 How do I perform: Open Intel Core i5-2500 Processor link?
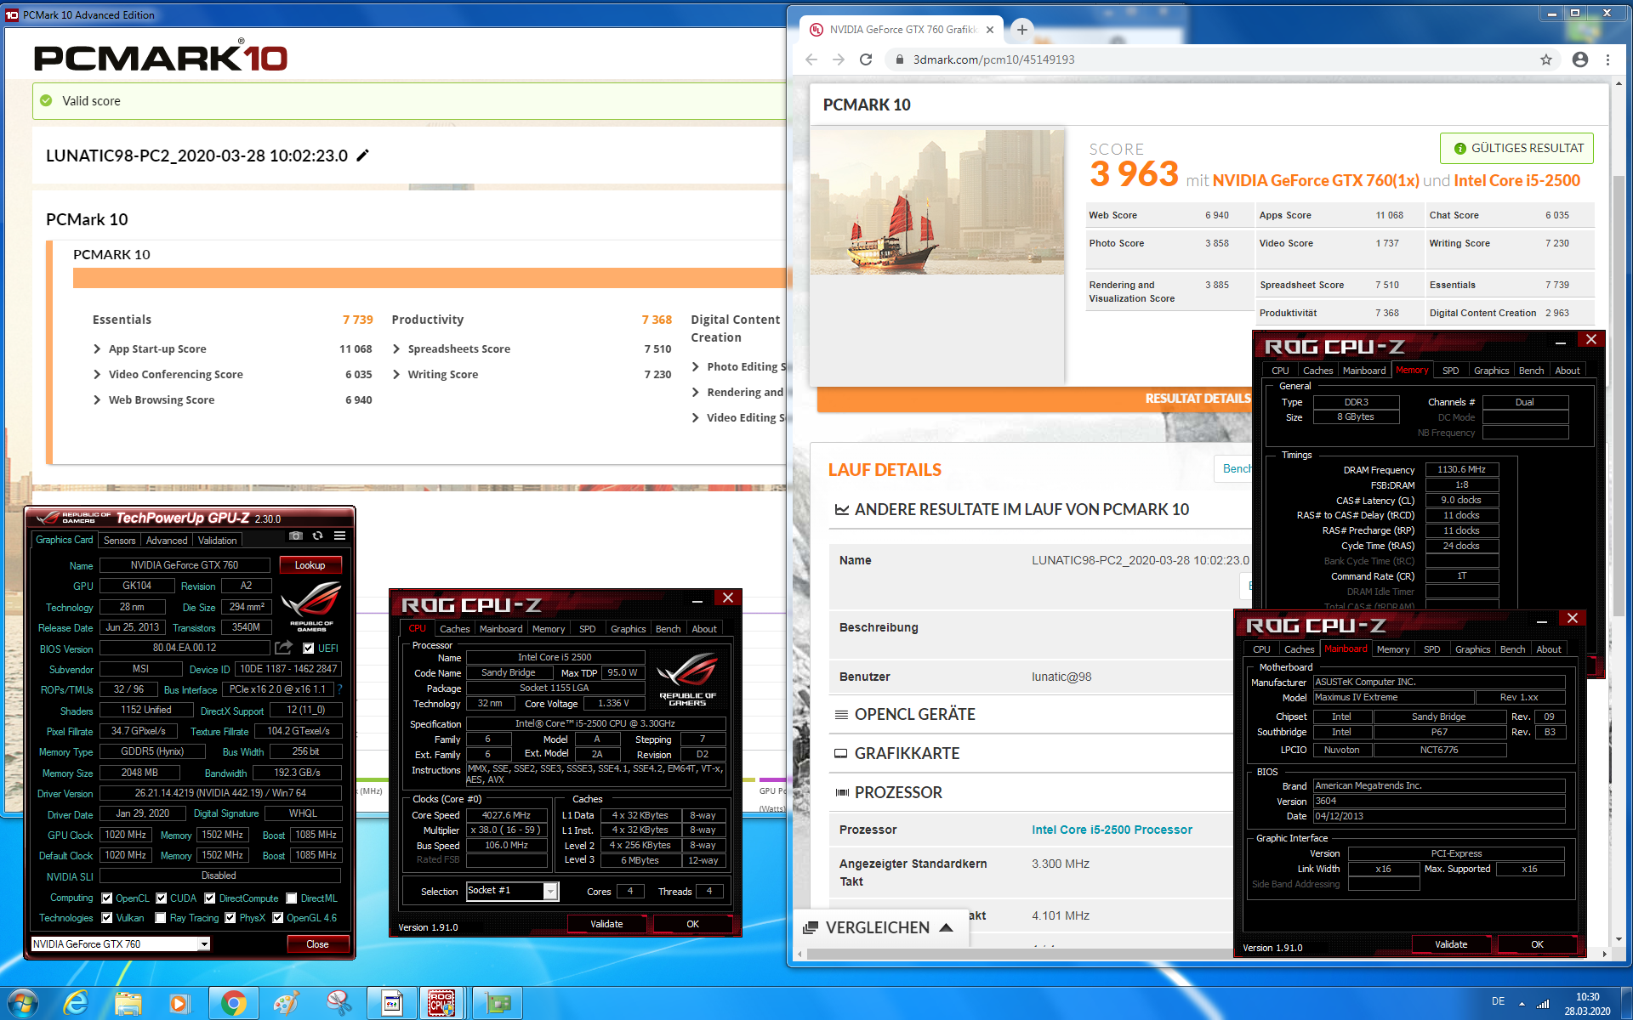coord(1112,830)
